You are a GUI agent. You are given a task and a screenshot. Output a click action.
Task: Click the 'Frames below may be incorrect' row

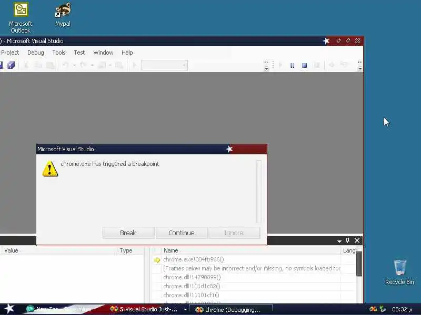click(x=252, y=268)
